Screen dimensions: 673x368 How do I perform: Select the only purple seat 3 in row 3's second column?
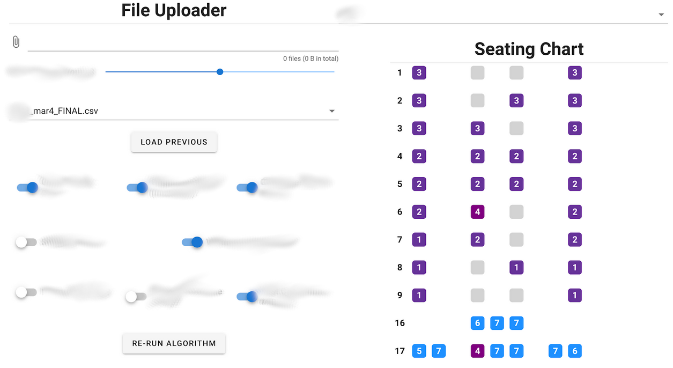coord(477,128)
